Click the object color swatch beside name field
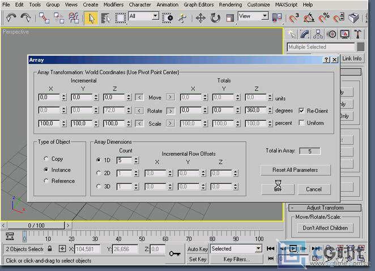This screenshot has height=271, width=375. point(361,46)
